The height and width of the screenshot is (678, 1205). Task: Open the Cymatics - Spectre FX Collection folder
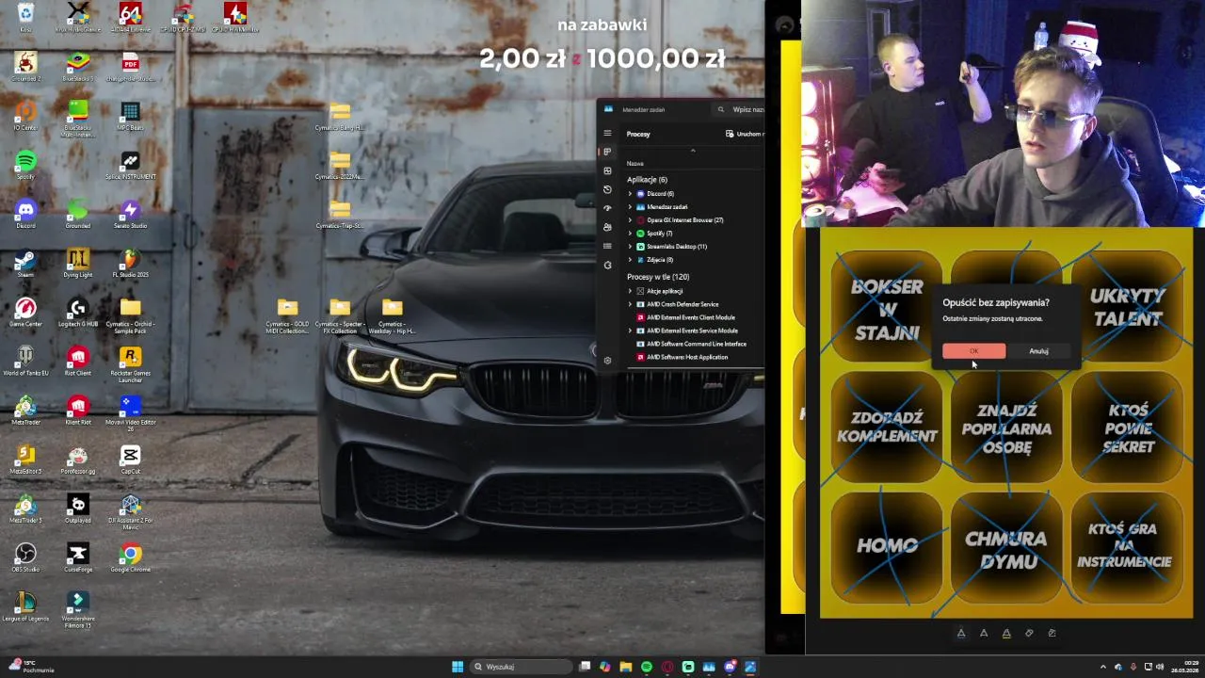[340, 315]
